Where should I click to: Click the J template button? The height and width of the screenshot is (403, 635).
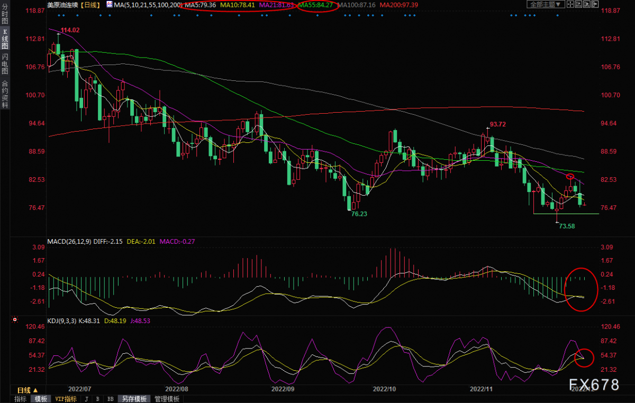coord(86,399)
